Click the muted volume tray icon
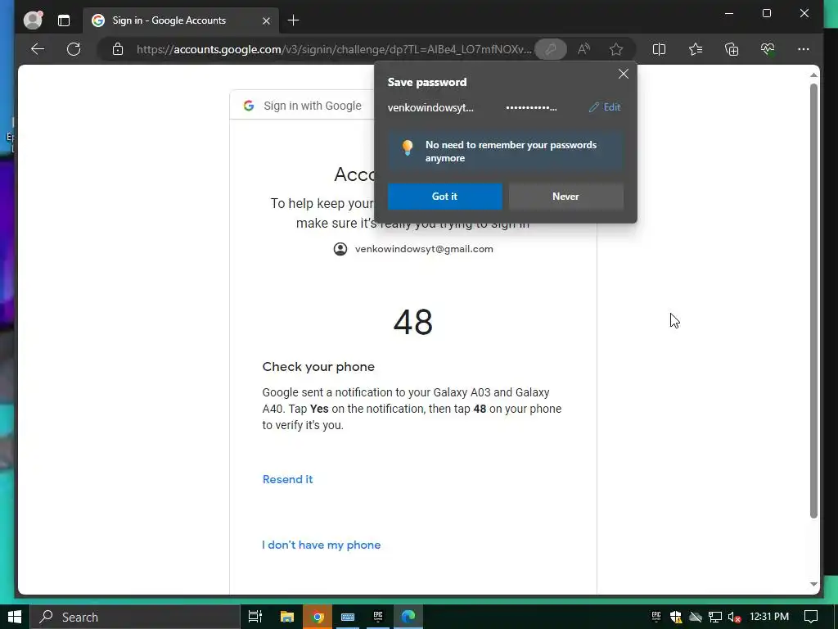Image resolution: width=838 pixels, height=629 pixels. click(x=734, y=618)
